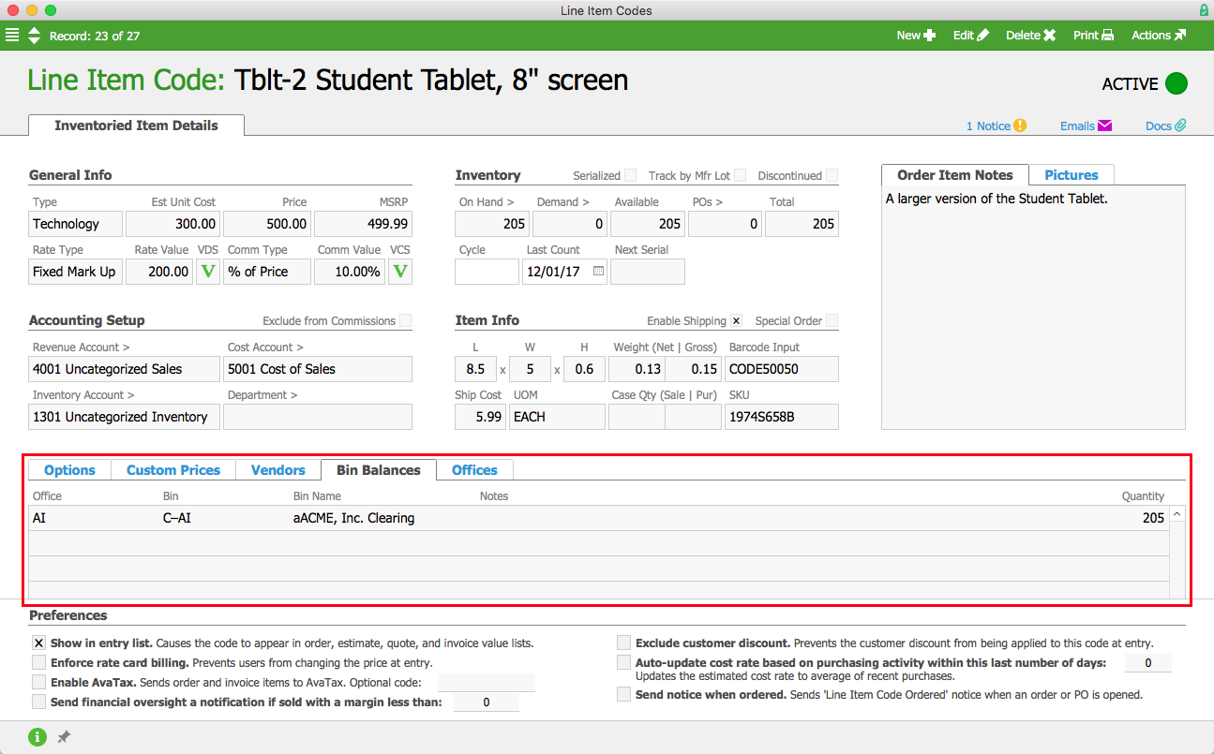Open the Demand > drill-down link
Viewport: 1214px width, 754px height.
pos(562,202)
